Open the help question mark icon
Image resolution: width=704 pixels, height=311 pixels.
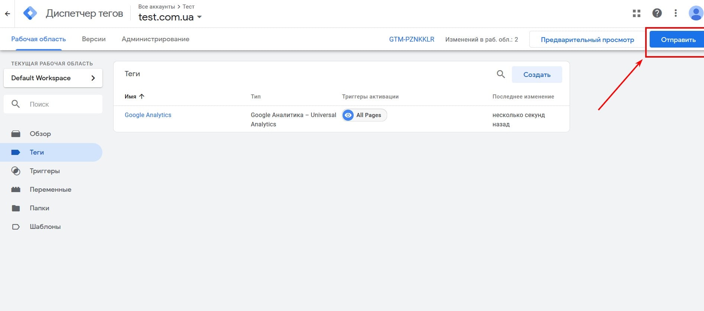coord(657,13)
